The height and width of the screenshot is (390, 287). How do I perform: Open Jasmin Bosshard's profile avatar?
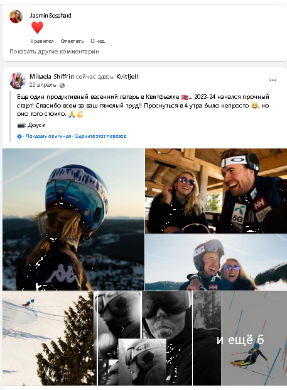(x=16, y=16)
